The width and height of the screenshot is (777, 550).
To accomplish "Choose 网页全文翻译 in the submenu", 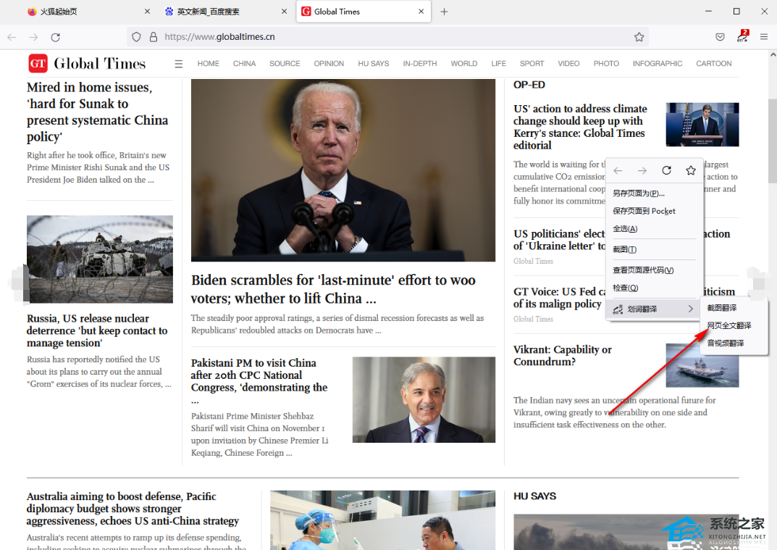I will point(734,325).
